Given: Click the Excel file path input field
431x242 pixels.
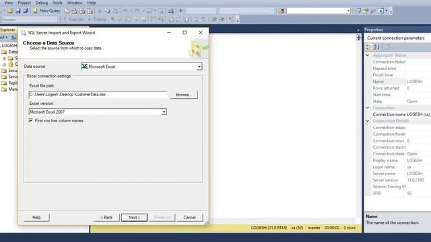Looking at the screenshot, I should pos(98,94).
